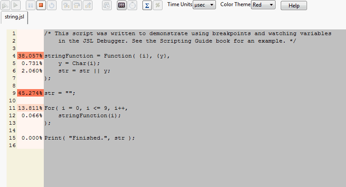Open the Color Theme dropdown

[x=263, y=5]
